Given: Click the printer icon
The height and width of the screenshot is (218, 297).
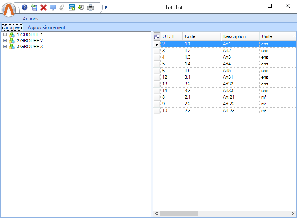Looking at the screenshot, I should tap(90, 7).
